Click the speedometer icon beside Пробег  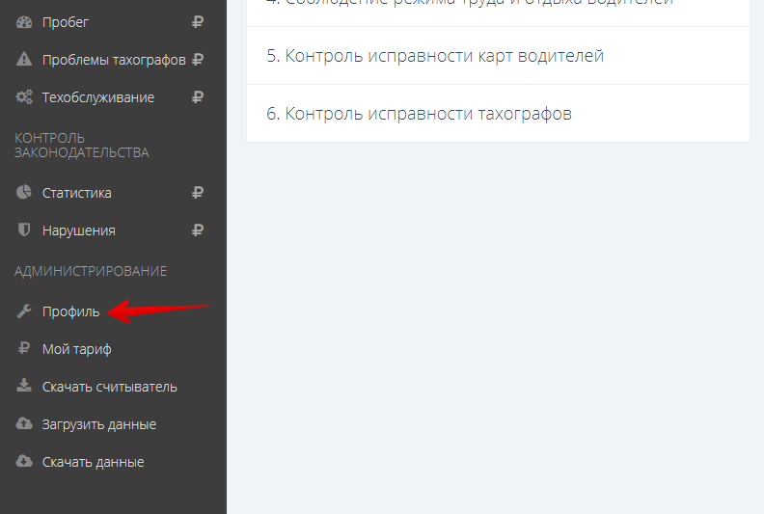click(24, 22)
